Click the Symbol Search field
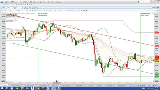160x90 pixels. click(x=144, y=2)
